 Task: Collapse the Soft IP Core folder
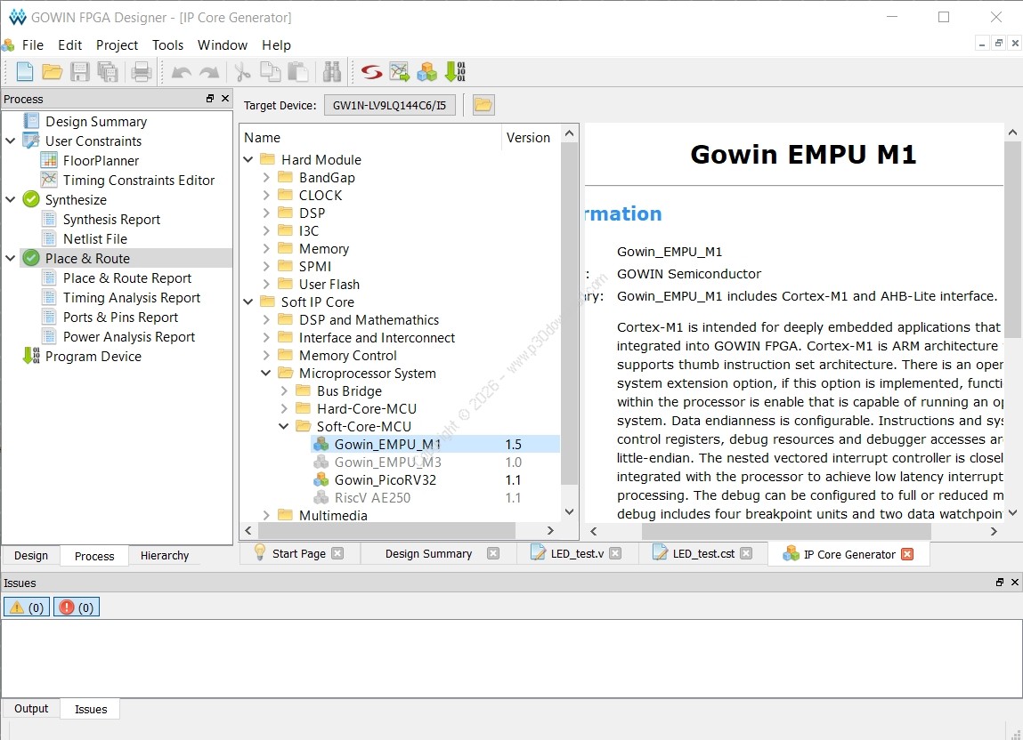[x=248, y=302]
